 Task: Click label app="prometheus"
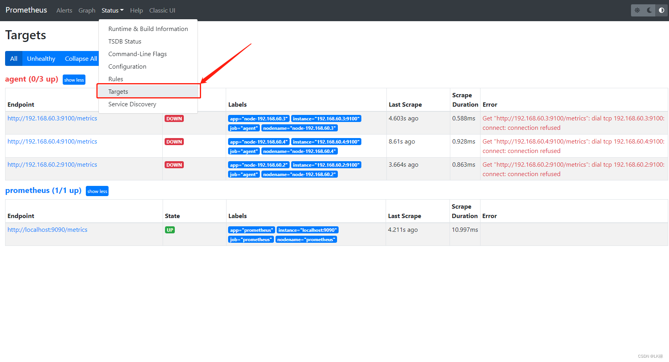coord(252,230)
